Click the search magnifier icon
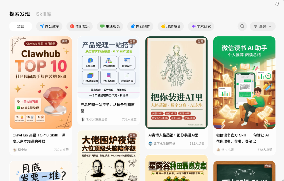Screen dimensions: 284x181 pyautogui.click(x=242, y=26)
